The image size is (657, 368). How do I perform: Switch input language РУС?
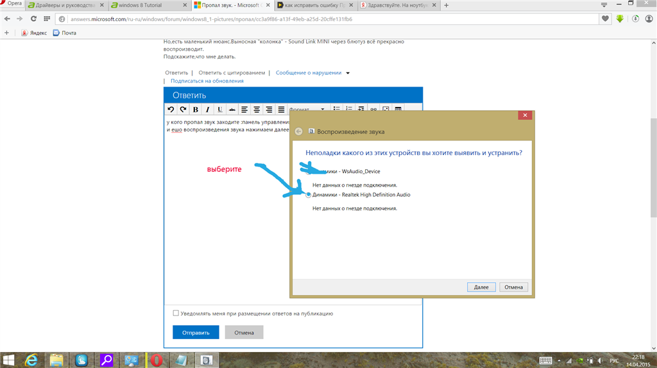[614, 360]
